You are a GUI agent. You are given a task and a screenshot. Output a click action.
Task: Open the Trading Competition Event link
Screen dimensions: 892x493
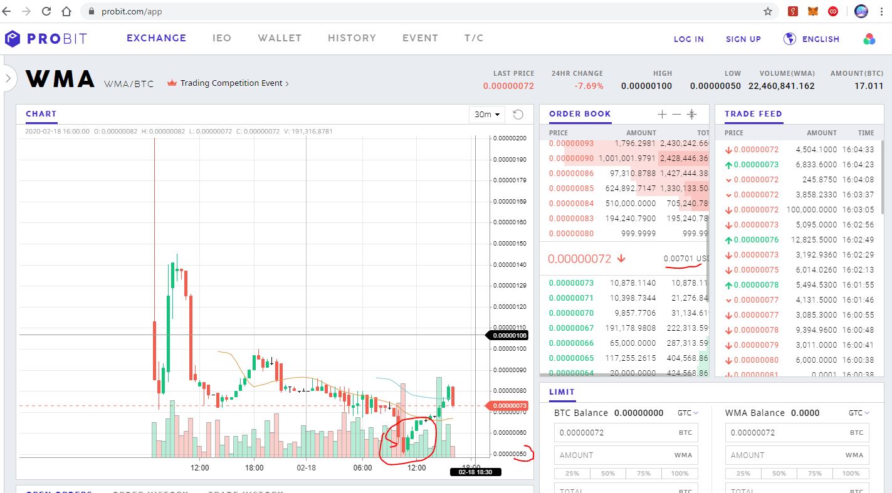coord(229,83)
